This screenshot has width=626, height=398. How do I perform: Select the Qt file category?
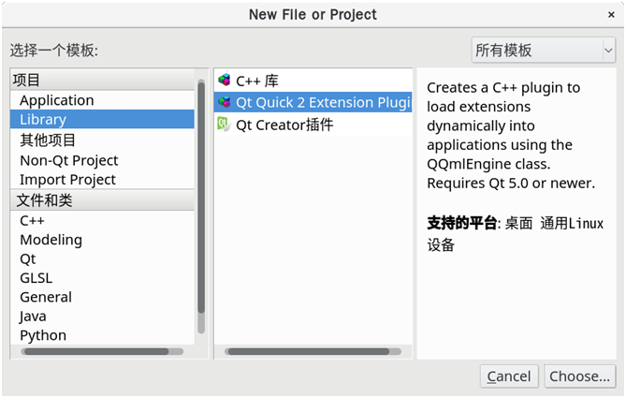(x=28, y=258)
